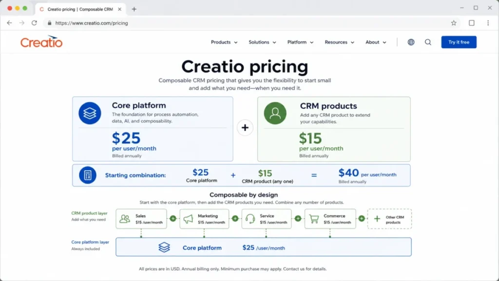This screenshot has height=281, width=499.
Task: Click the Marketing megaphone icon
Action: (188, 219)
